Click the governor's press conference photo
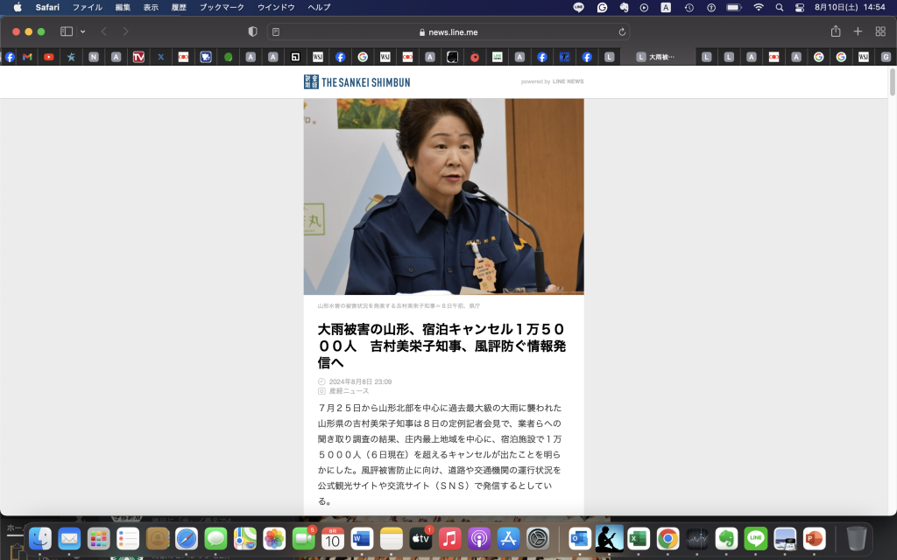Screen dimensions: 897x560 443,196
